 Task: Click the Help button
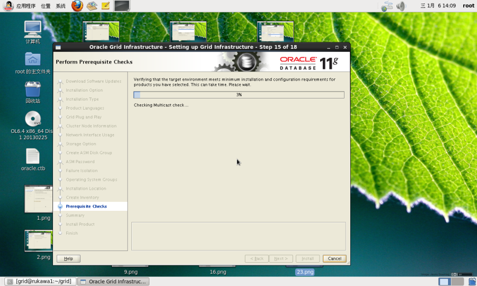pyautogui.click(x=68, y=258)
